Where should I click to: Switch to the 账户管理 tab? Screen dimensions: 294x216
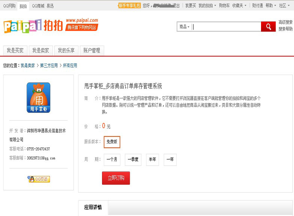tap(91, 51)
